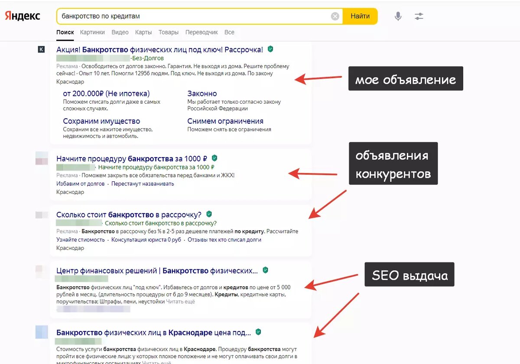Open the Избавим от долгов quick link
This screenshot has height=364, width=520.
(x=81, y=184)
